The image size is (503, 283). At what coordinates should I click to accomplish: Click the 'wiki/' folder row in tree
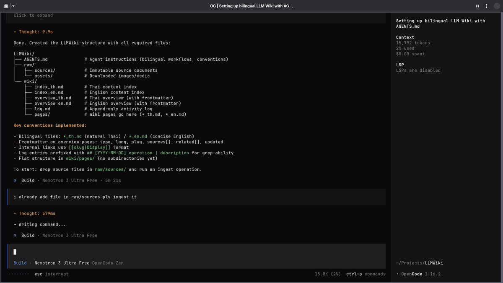30,81
